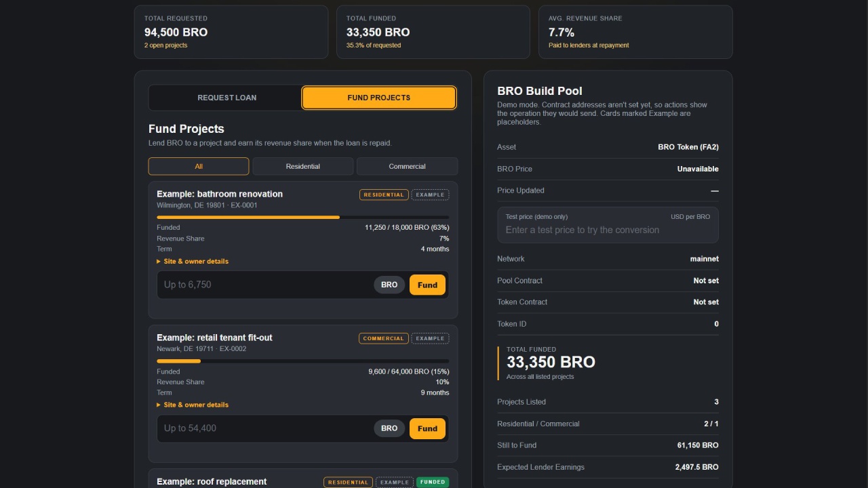Image resolution: width=868 pixels, height=488 pixels.
Task: Click the test price input field
Action: tap(608, 230)
